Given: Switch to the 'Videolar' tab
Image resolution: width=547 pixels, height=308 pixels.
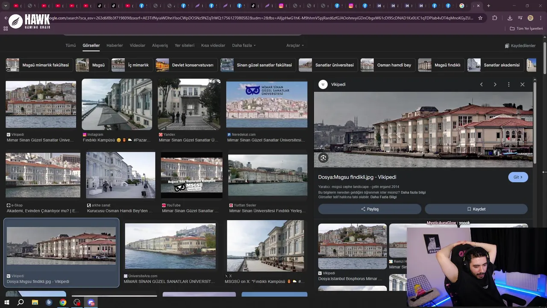Looking at the screenshot, I should 138,45.
